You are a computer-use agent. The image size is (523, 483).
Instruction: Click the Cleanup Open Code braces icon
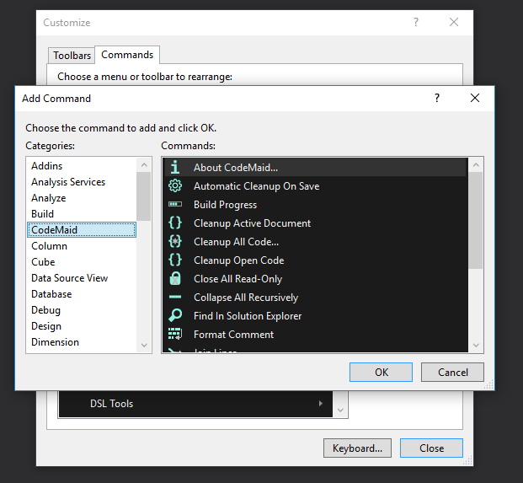pos(175,260)
